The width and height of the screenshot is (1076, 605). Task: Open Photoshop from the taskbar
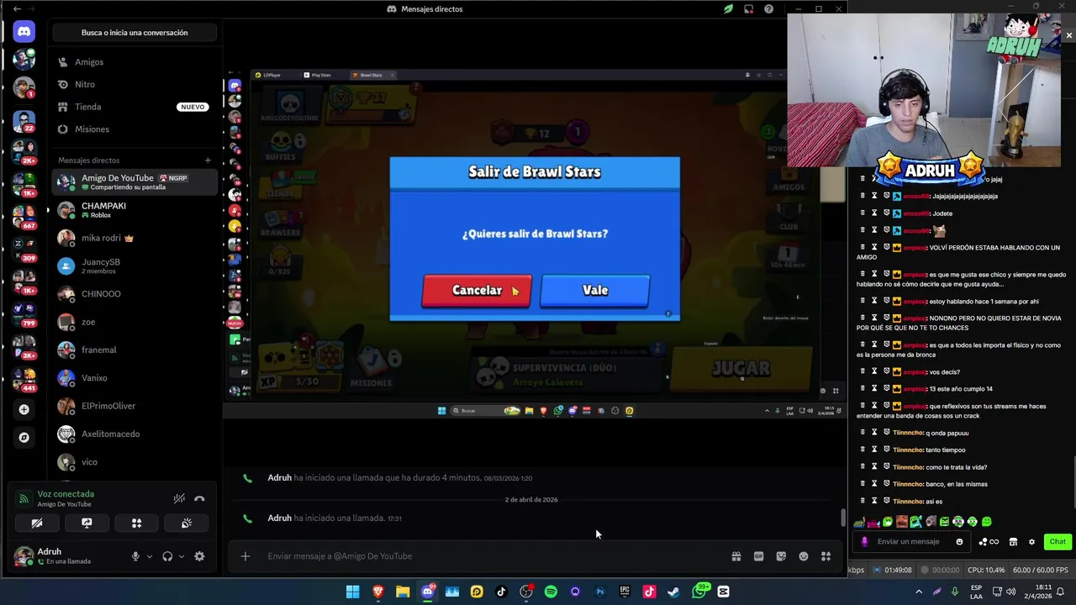(600, 592)
